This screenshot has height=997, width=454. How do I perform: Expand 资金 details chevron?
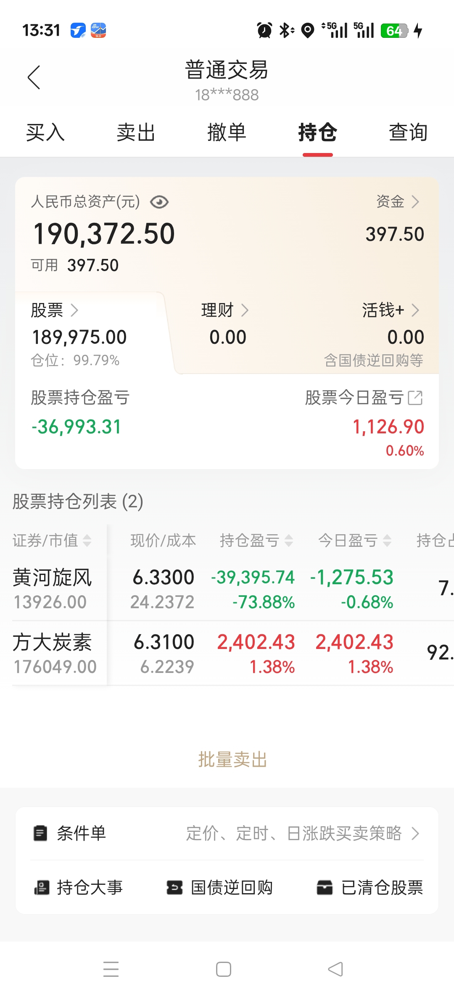coord(415,202)
